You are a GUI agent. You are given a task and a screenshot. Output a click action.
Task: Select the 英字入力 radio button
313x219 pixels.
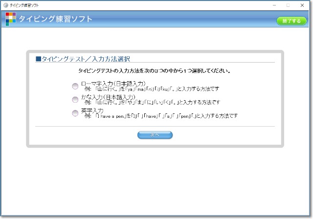coord(75,113)
